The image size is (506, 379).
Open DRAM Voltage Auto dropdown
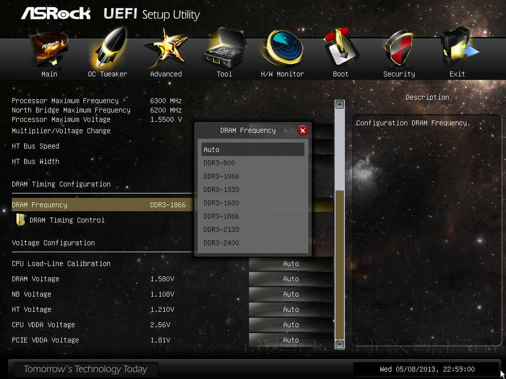click(291, 279)
